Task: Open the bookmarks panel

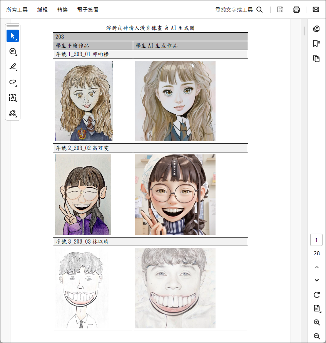Action: 316,44
